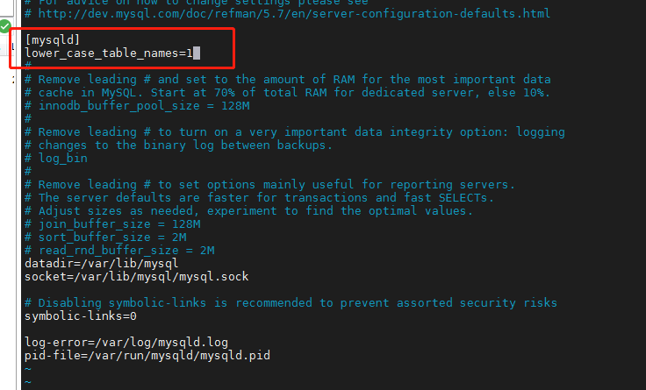The height and width of the screenshot is (390, 646).
Task: Click the commented log_bin option line
Action: coord(56,159)
